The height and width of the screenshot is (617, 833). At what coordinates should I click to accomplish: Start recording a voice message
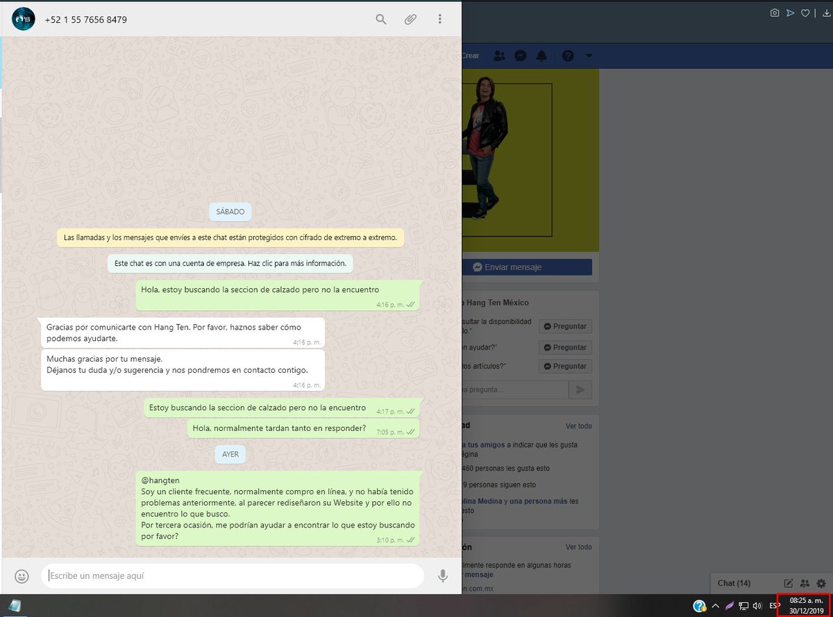[442, 576]
